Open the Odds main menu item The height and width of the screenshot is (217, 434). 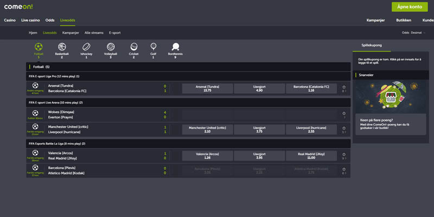[50, 20]
